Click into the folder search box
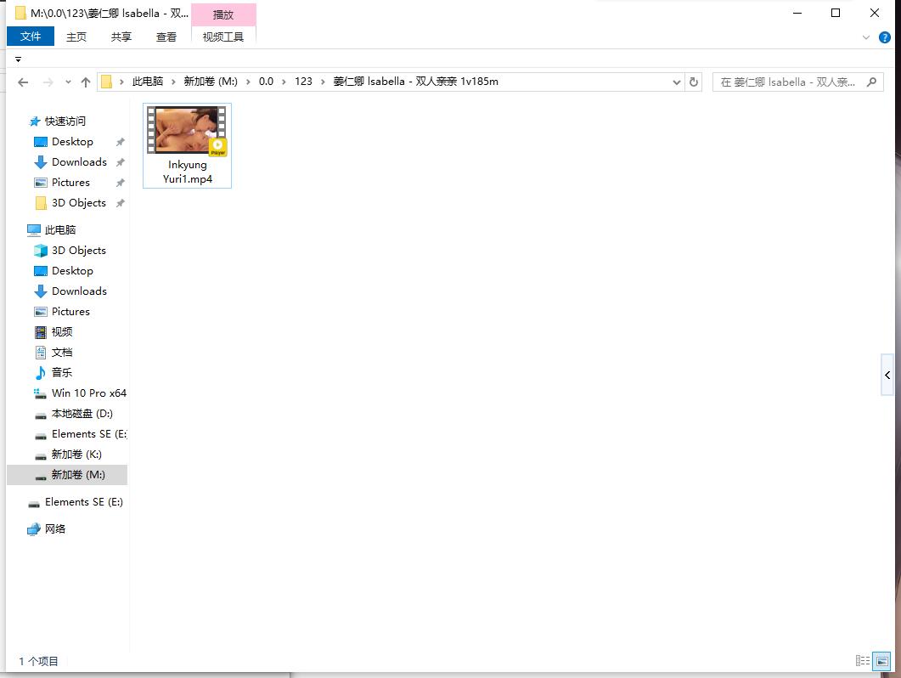This screenshot has height=678, width=901. pos(790,82)
